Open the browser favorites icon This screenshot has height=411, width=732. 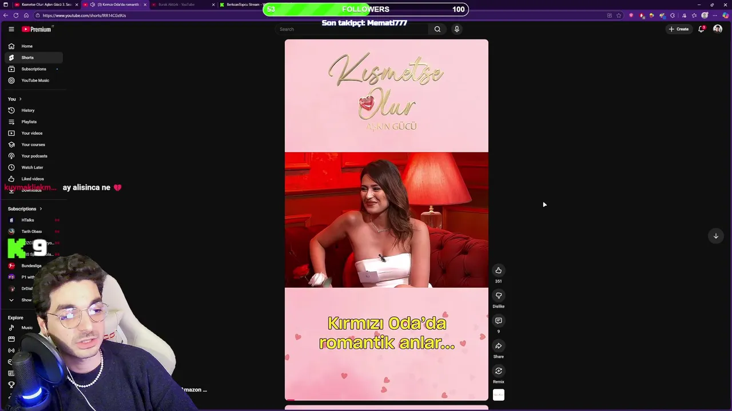point(694,15)
